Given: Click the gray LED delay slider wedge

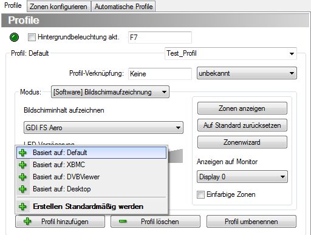Looking at the screenshot, I should click(176, 156).
